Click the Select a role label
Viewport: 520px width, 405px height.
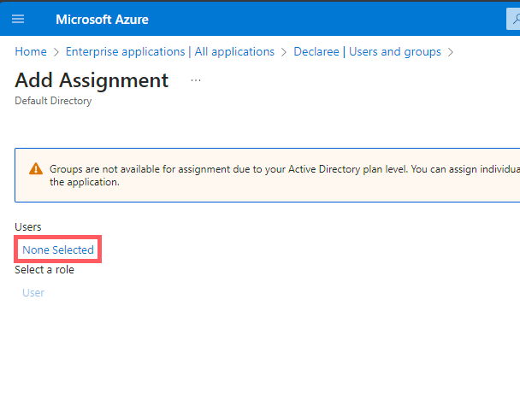point(44,270)
